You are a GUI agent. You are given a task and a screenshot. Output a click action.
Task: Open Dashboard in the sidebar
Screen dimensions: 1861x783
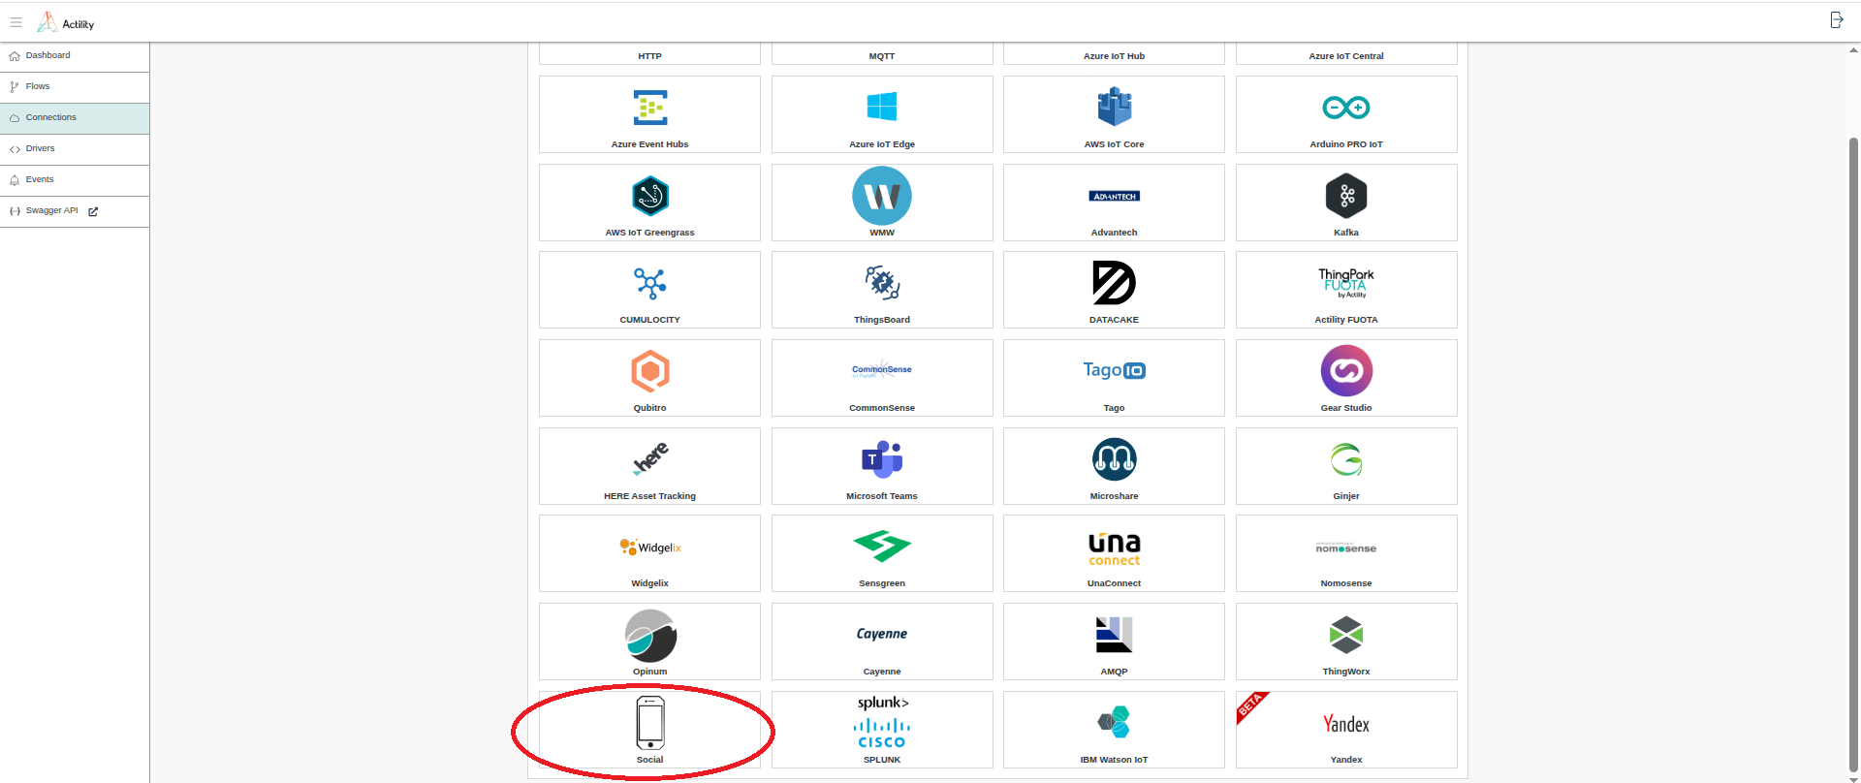coord(75,56)
